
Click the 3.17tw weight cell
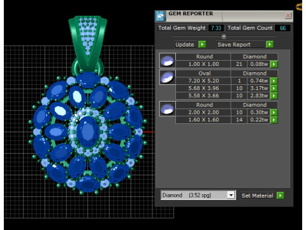tap(259, 88)
